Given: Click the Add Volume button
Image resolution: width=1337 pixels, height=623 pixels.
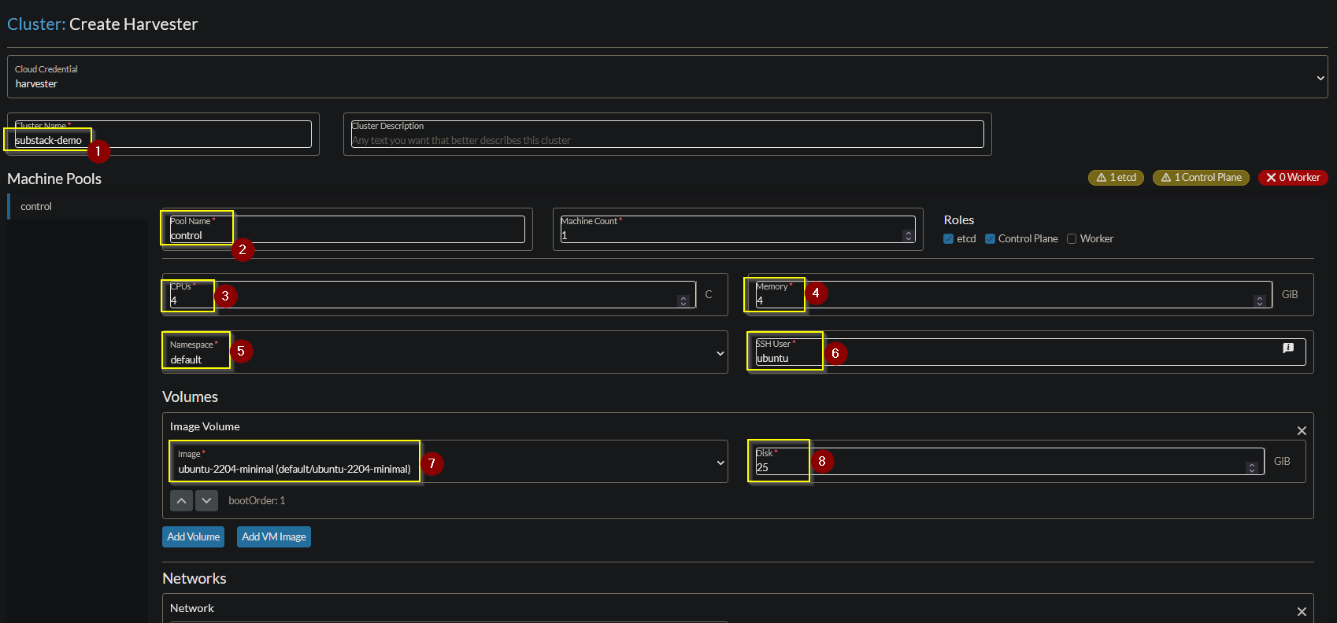Looking at the screenshot, I should (193, 537).
